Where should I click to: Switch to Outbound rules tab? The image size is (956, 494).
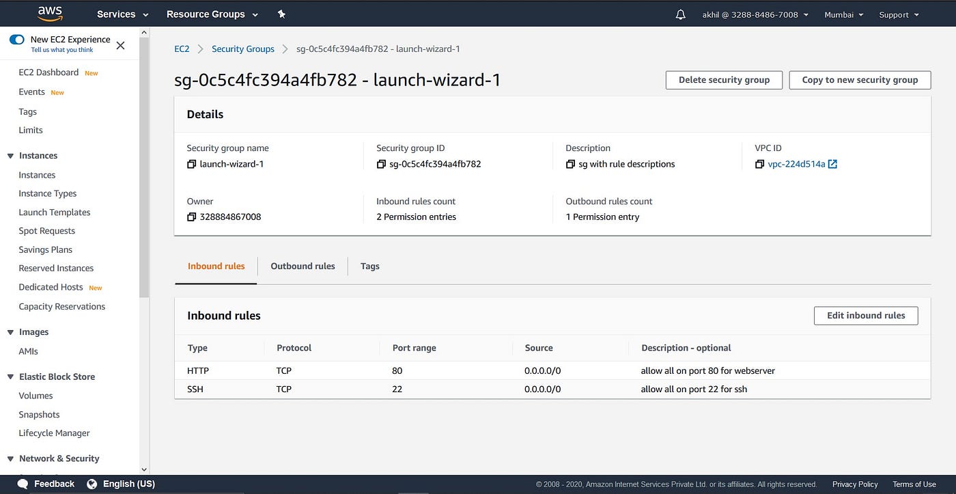coord(303,266)
